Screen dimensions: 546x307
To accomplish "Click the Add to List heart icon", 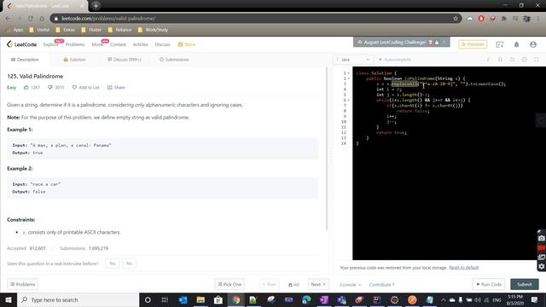I will point(74,87).
